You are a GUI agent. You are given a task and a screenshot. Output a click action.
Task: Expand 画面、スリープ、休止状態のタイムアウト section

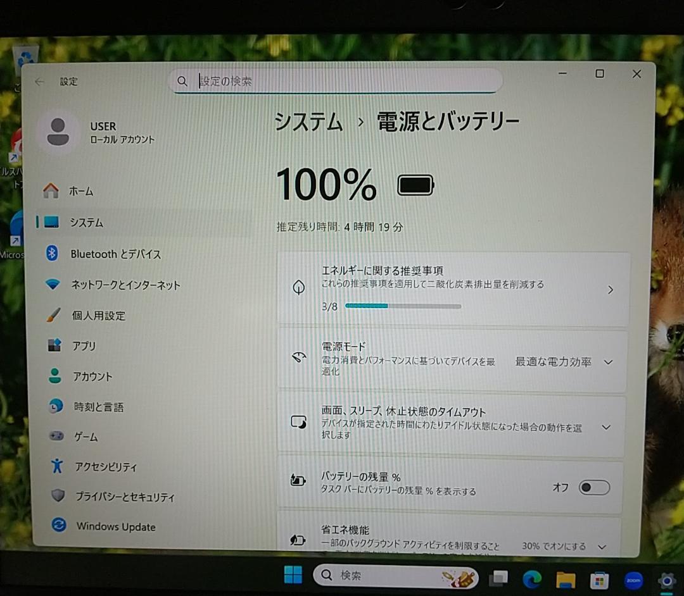pyautogui.click(x=607, y=426)
